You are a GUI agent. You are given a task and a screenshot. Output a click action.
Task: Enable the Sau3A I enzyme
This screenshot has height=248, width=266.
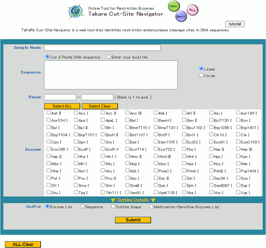coord(211,178)
